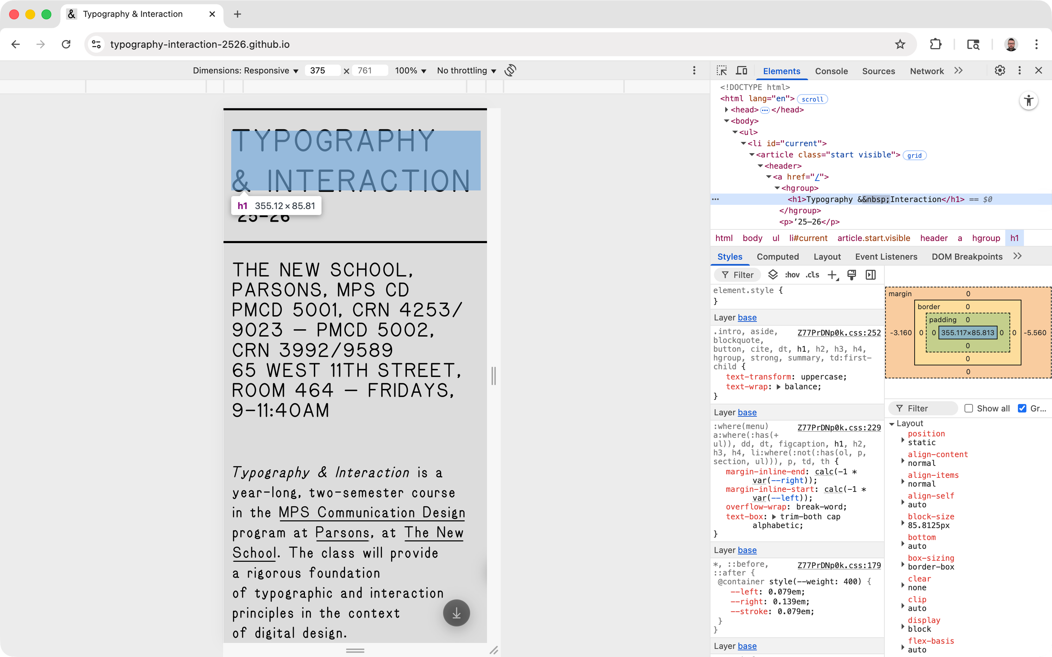Open the Chrome extensions puzzle icon

[936, 44]
